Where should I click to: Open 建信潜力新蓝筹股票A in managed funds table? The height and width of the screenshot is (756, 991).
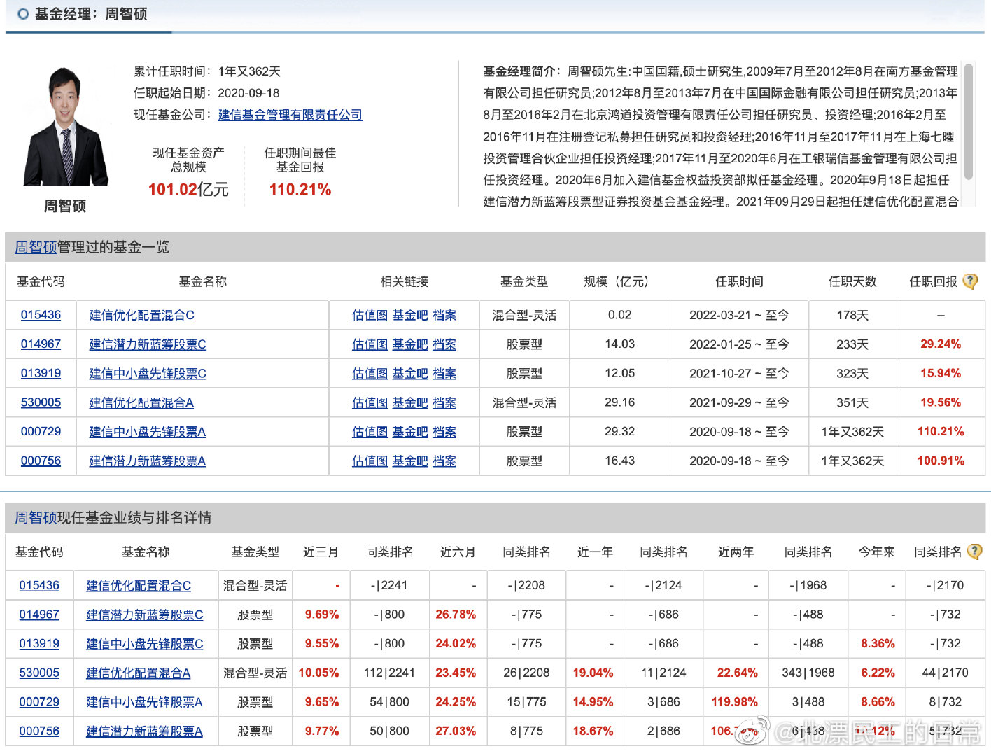coord(148,461)
